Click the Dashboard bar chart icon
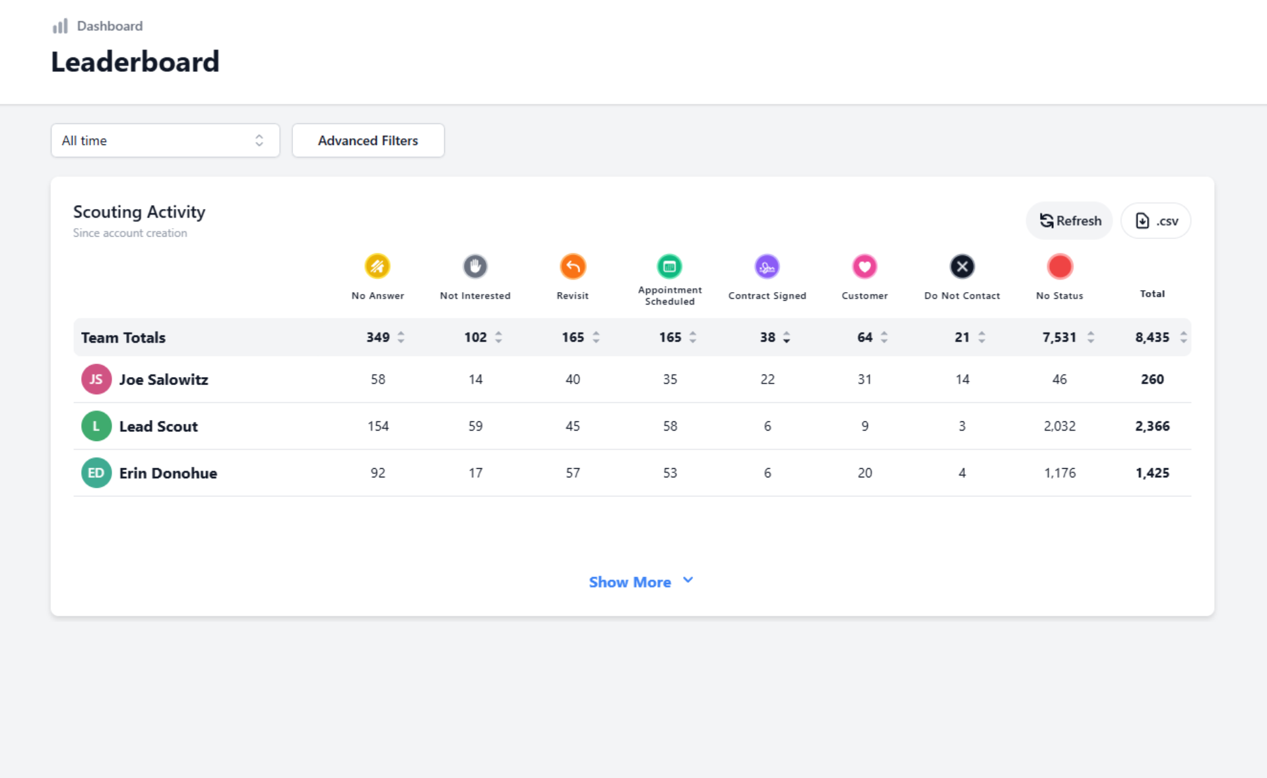This screenshot has height=778, width=1267. (x=60, y=26)
